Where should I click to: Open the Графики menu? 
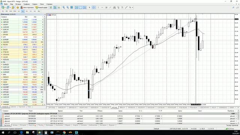(27, 4)
